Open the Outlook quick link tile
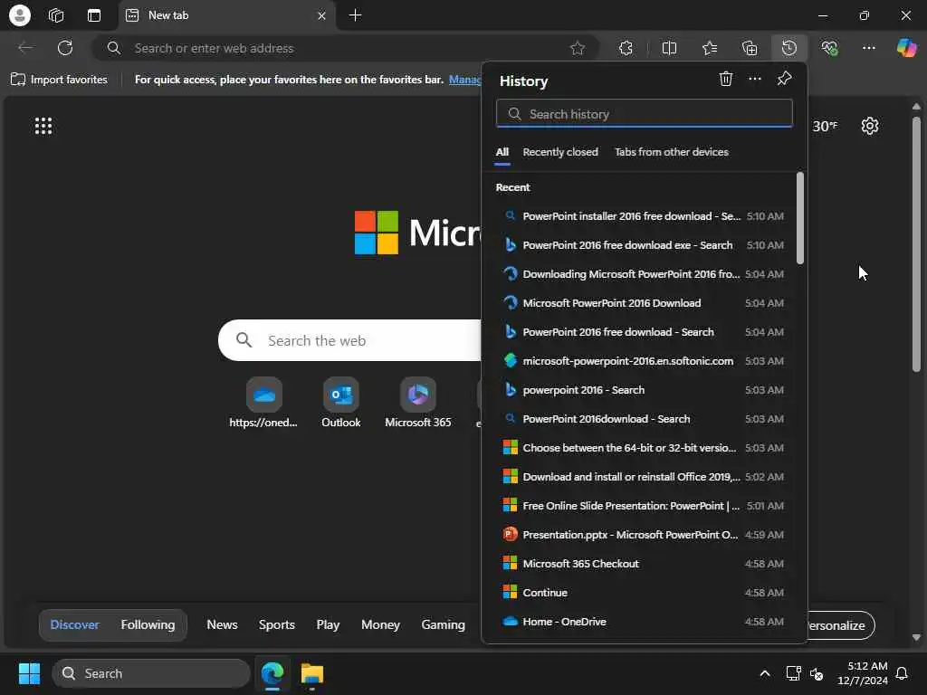 click(x=341, y=403)
